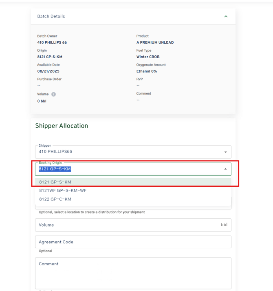Select the 8121WF GP-S-KM-WF option
This screenshot has height=291, width=273.
tap(63, 190)
